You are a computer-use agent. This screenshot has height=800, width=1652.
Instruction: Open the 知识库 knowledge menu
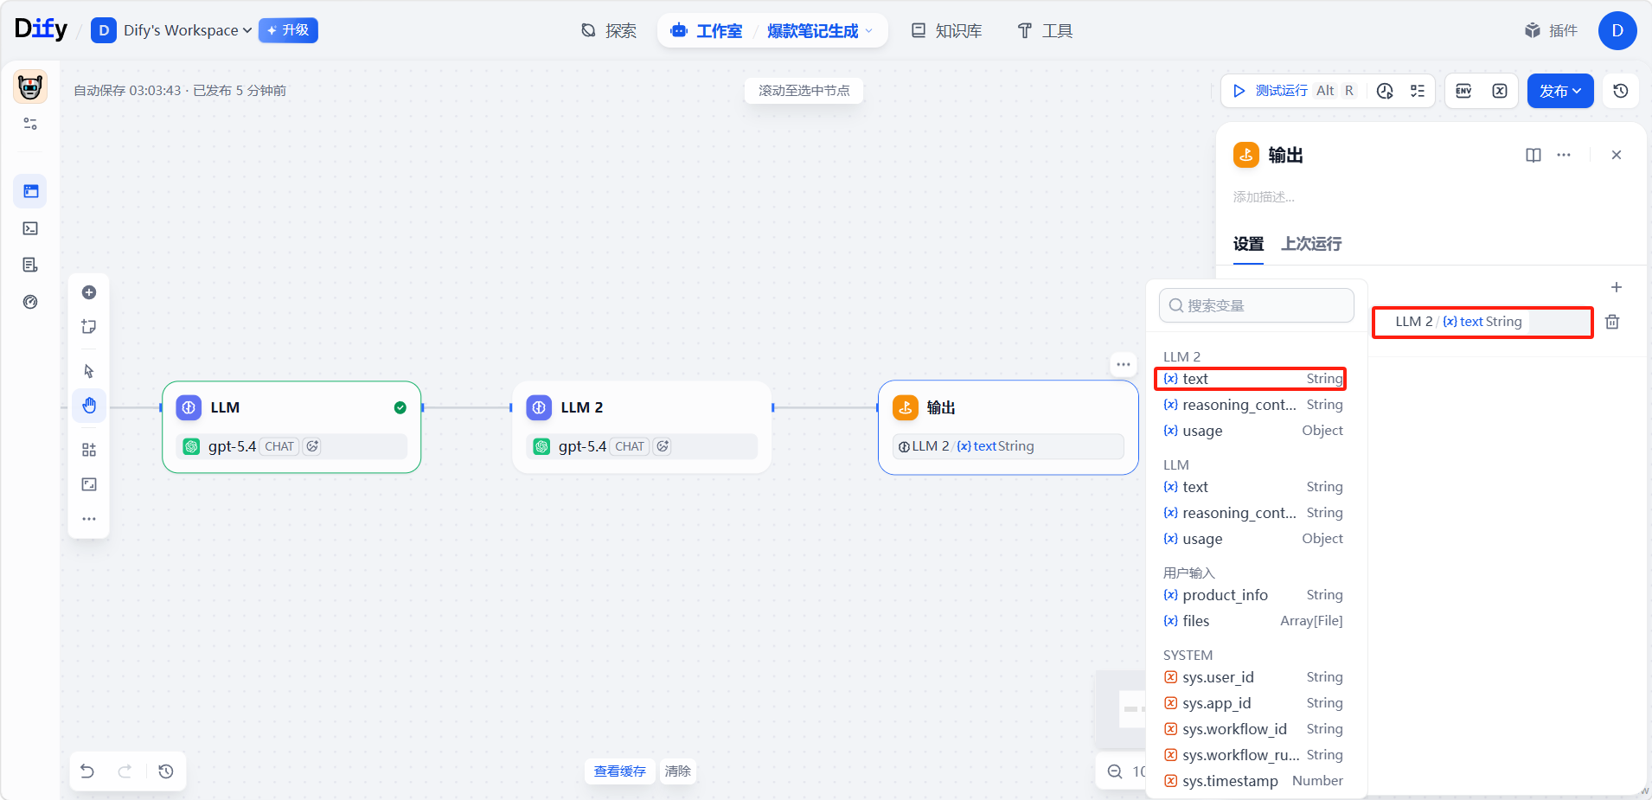tap(947, 31)
